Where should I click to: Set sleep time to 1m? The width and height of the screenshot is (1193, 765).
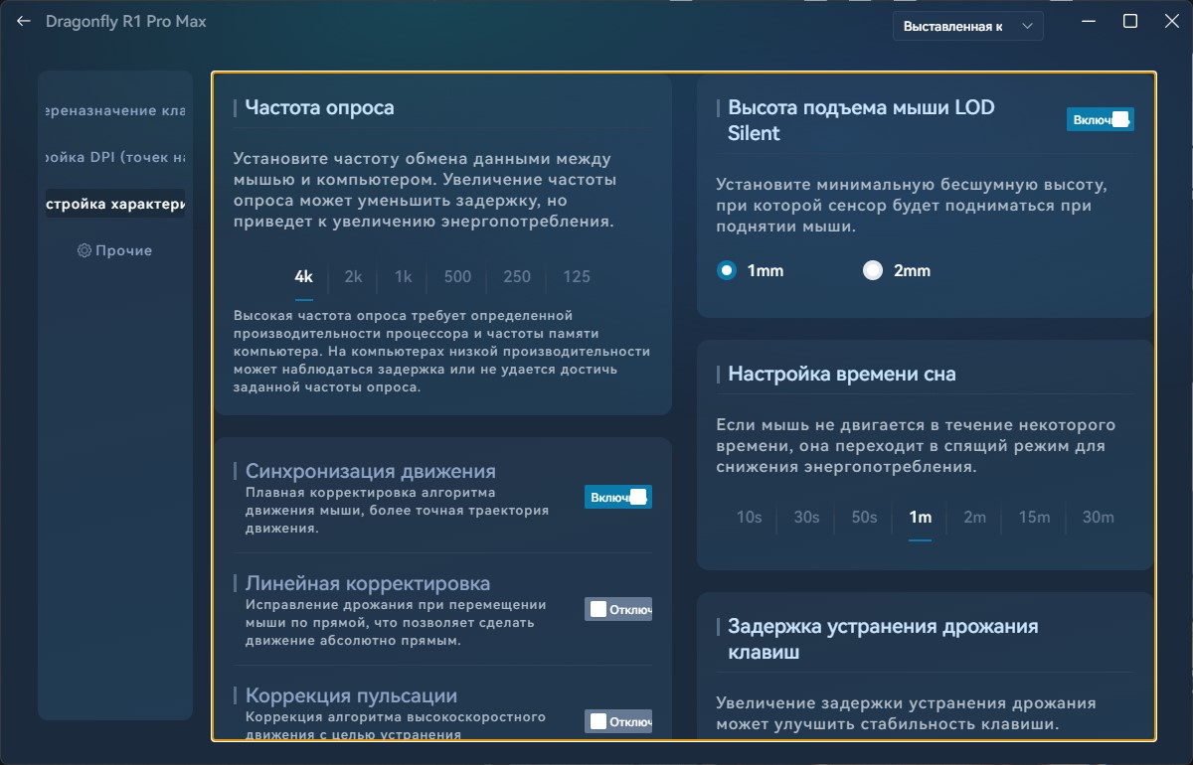921,518
